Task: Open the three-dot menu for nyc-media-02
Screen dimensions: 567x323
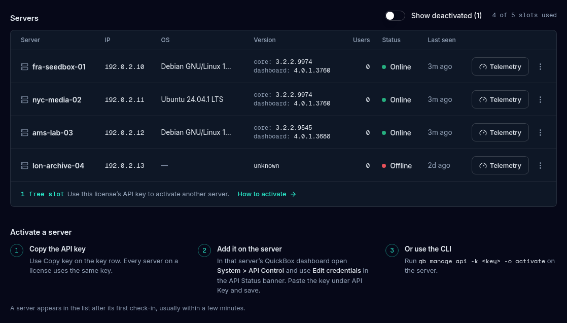Action: 540,99
